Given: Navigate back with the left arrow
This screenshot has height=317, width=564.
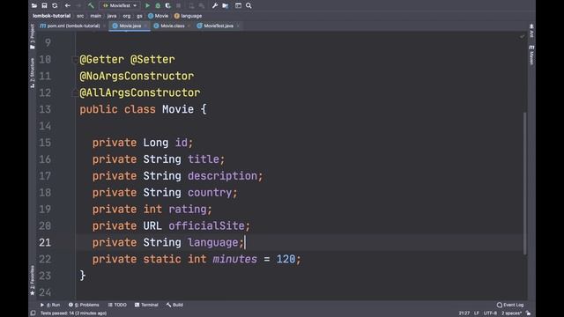Looking at the screenshot, I should [68, 6].
